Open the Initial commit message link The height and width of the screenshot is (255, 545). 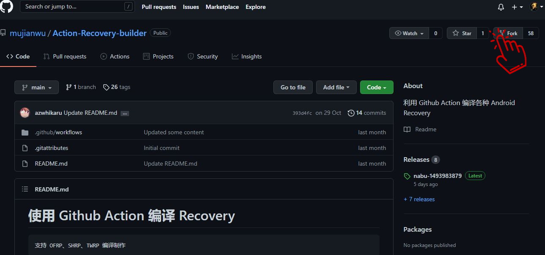(x=162, y=148)
